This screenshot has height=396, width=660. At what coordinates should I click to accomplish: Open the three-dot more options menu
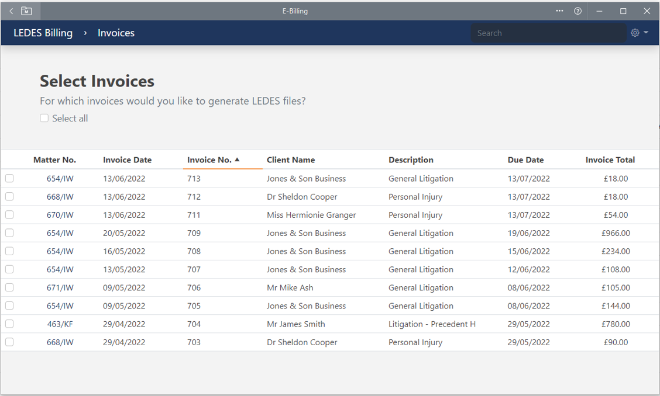pos(559,11)
